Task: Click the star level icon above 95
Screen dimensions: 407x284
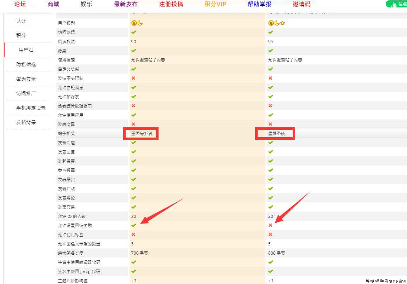Action: click(x=283, y=23)
